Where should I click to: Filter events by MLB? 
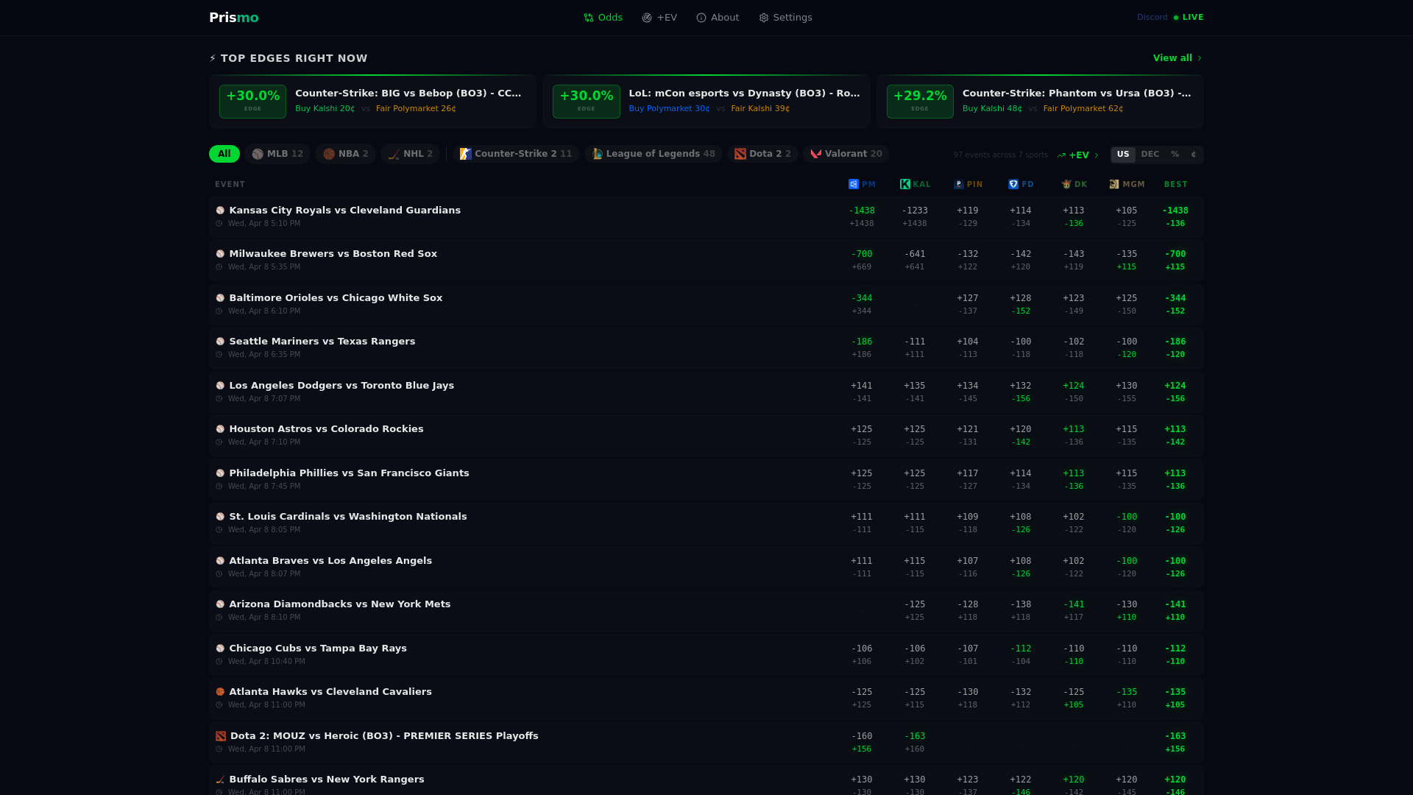[277, 154]
